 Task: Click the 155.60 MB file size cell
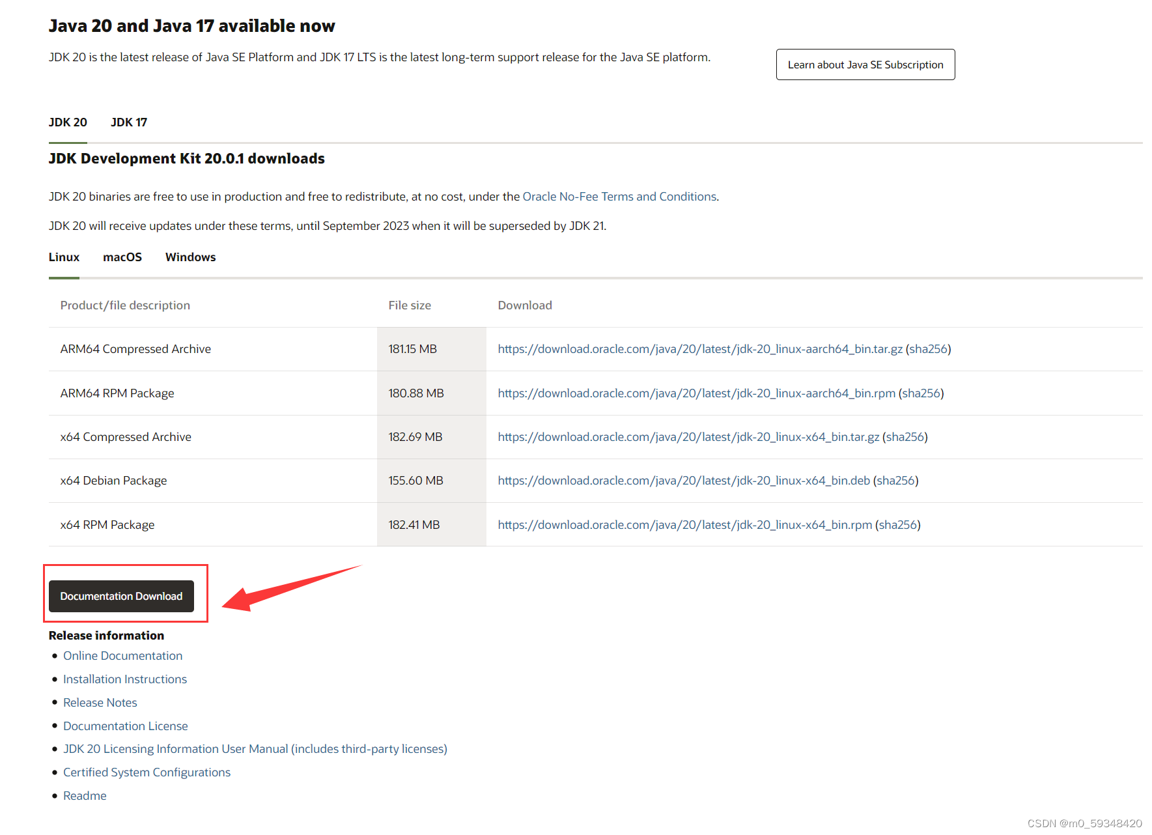click(432, 481)
